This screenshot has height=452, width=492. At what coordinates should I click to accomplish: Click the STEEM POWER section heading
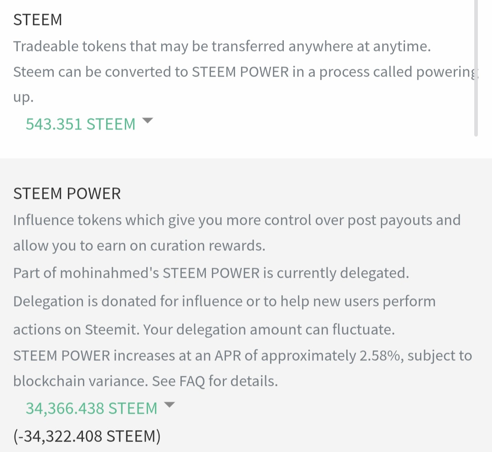click(67, 193)
